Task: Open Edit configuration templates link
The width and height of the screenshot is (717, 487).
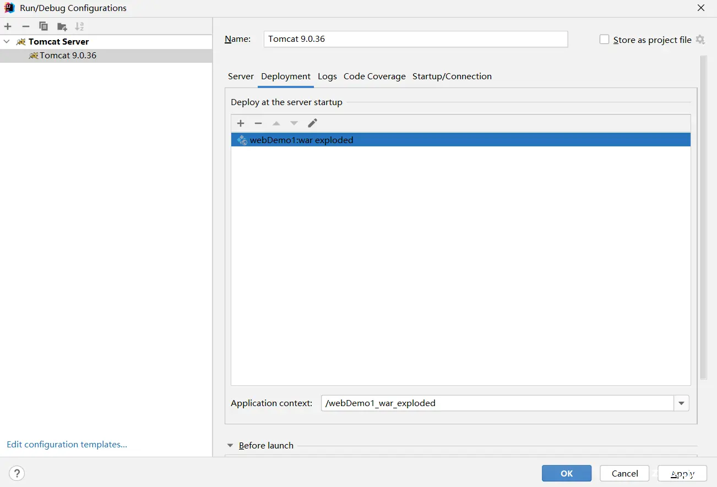Action: [67, 445]
